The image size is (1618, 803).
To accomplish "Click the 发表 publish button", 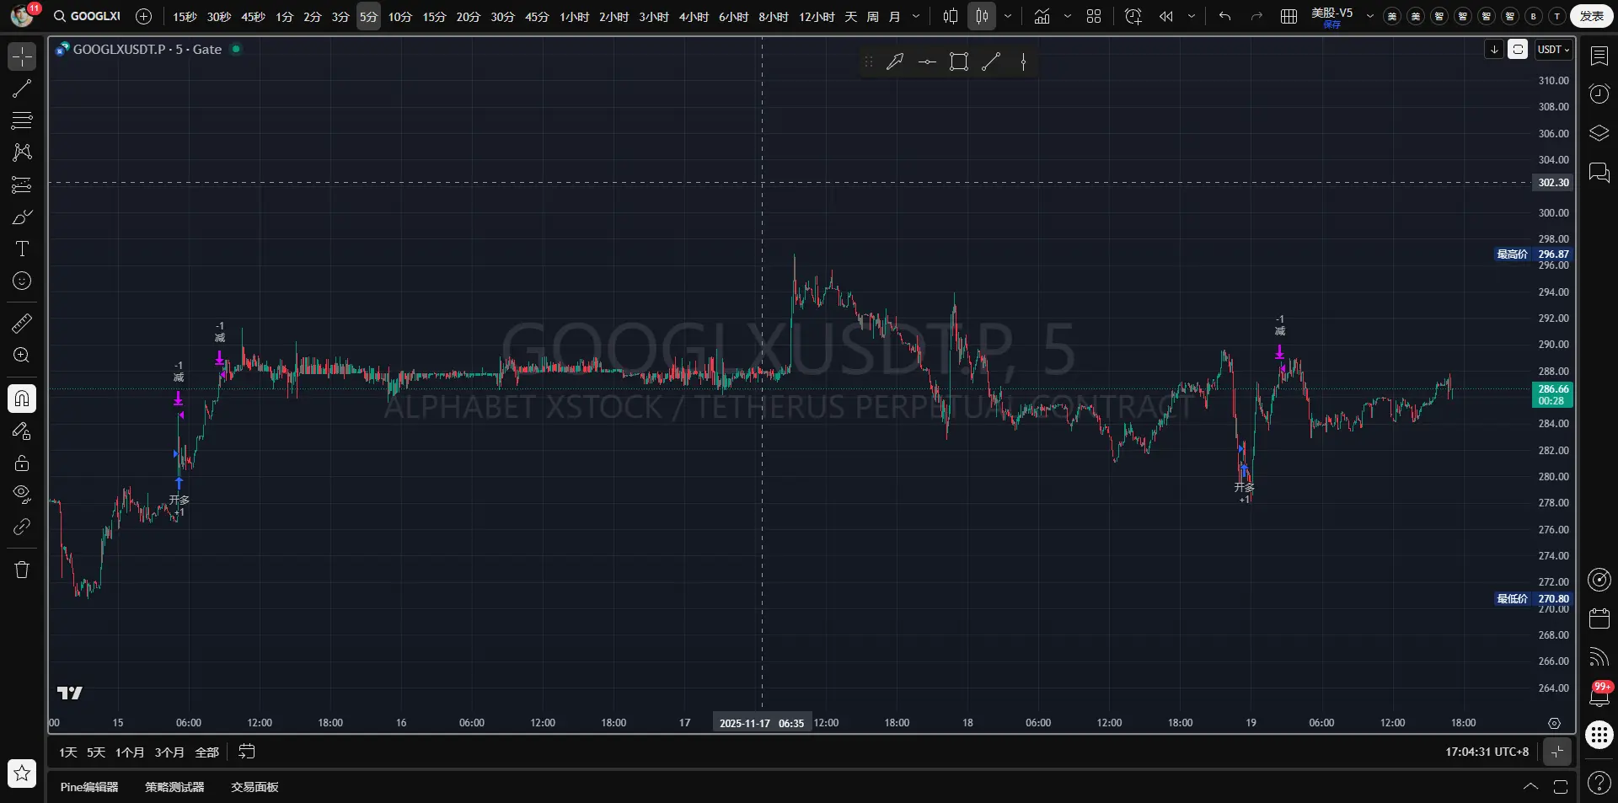I will tap(1591, 16).
